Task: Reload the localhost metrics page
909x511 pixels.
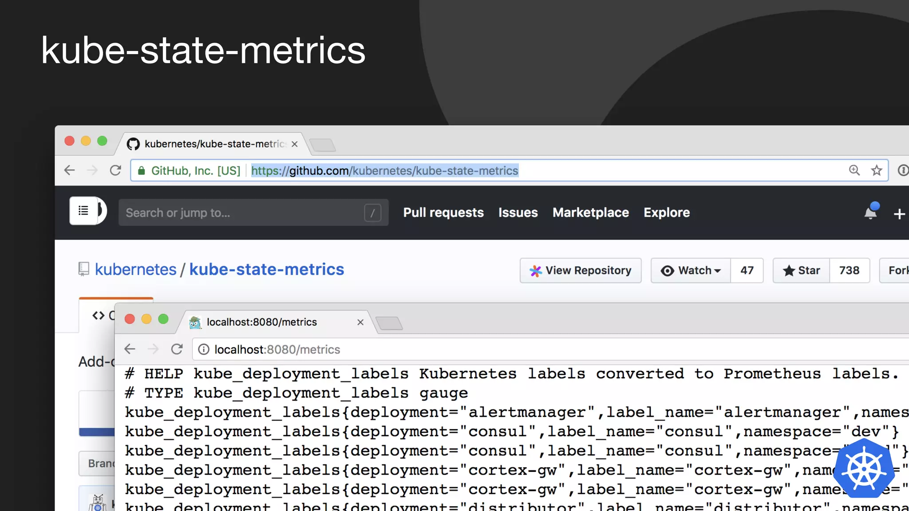Action: click(x=177, y=349)
